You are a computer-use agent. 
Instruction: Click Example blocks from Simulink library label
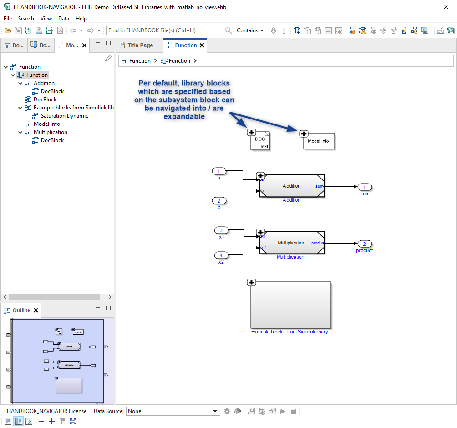click(290, 332)
